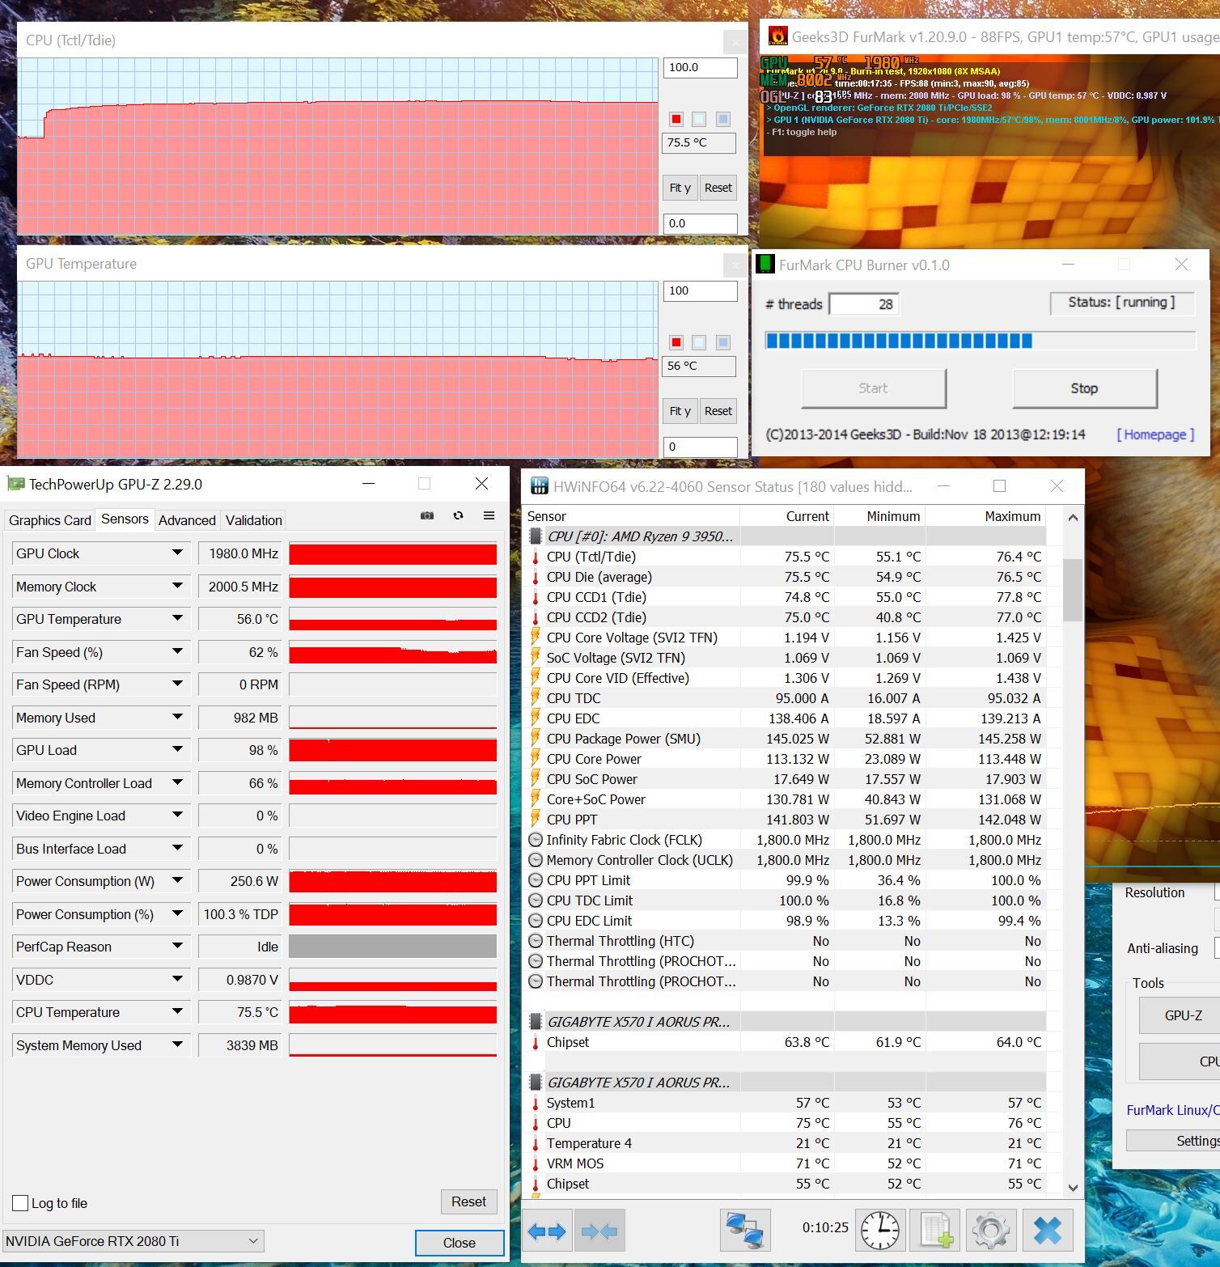Viewport: 1220px width, 1267px height.
Task: Click clock icon beside Infinity Fabric Clock row
Action: (x=535, y=840)
